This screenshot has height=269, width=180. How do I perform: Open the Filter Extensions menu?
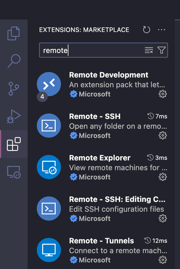(161, 50)
